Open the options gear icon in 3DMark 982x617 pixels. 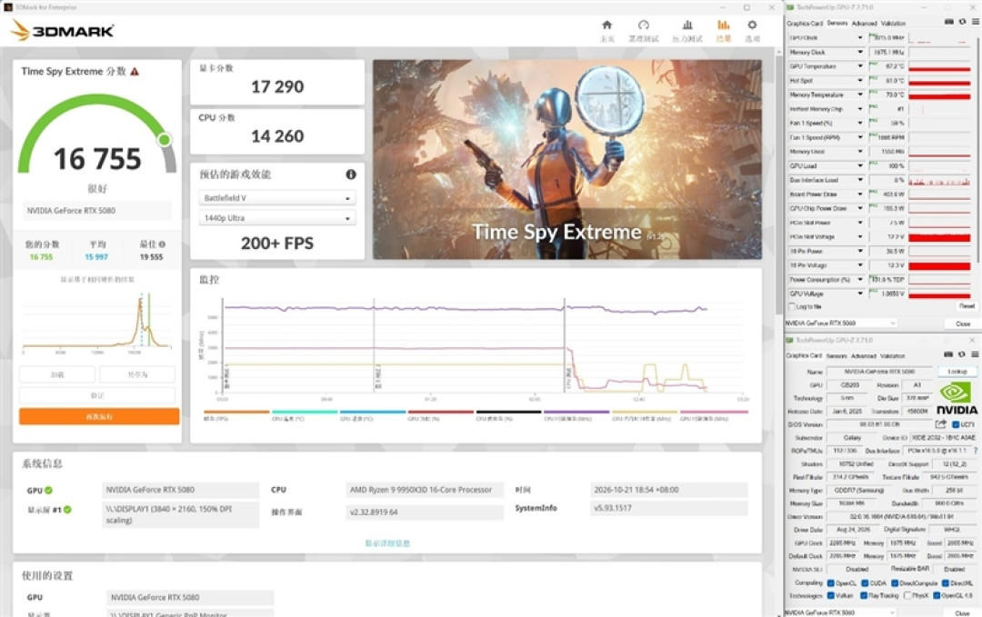[752, 25]
